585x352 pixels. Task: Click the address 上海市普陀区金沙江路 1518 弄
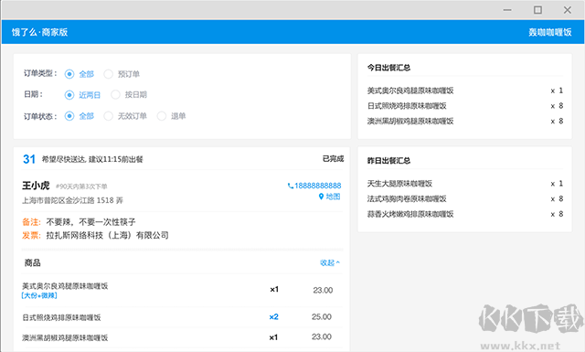point(72,200)
